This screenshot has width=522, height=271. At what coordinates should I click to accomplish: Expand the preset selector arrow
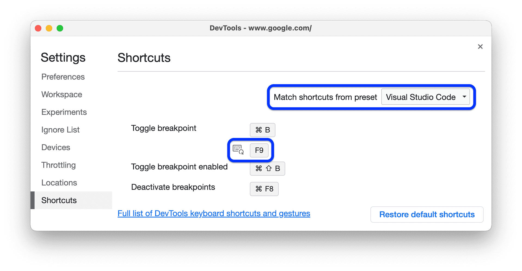tap(465, 97)
